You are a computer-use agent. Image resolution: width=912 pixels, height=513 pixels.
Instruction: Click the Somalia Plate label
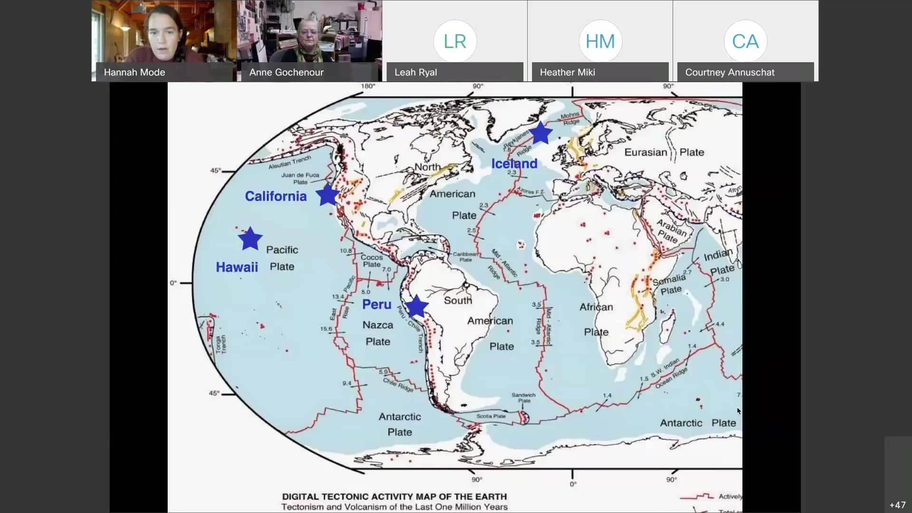pos(670,285)
